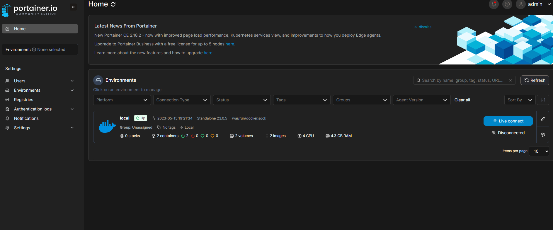Click Environment None selected box

tap(40, 50)
